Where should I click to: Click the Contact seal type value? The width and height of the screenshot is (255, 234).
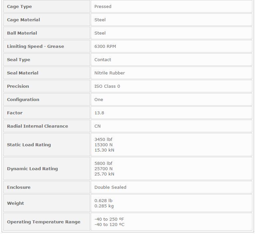pyautogui.click(x=103, y=60)
